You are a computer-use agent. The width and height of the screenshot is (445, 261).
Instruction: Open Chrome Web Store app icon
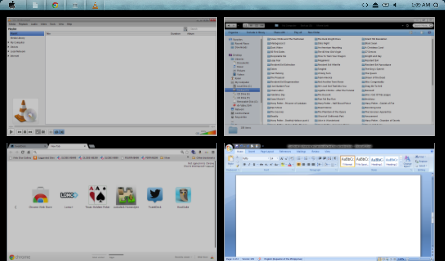(40, 195)
